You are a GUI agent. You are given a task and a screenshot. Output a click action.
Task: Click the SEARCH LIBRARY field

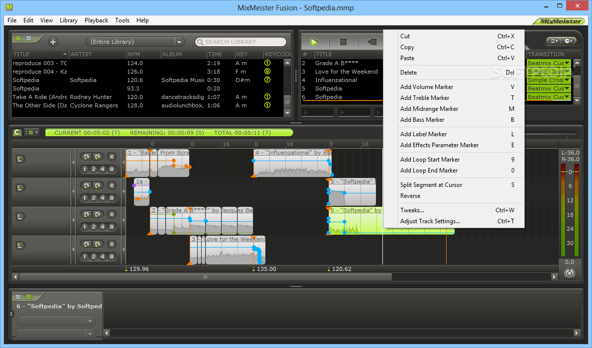point(241,42)
